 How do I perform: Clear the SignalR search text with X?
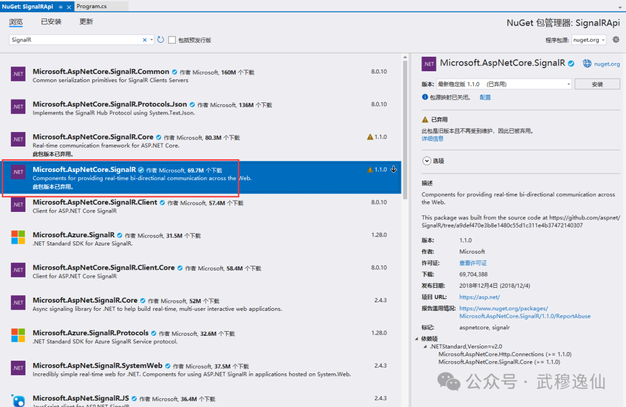144,40
